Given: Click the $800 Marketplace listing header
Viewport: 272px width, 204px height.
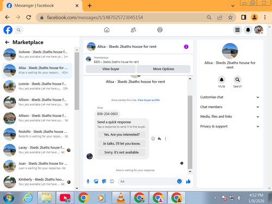Looking at the screenshot, I should [x=138, y=60].
